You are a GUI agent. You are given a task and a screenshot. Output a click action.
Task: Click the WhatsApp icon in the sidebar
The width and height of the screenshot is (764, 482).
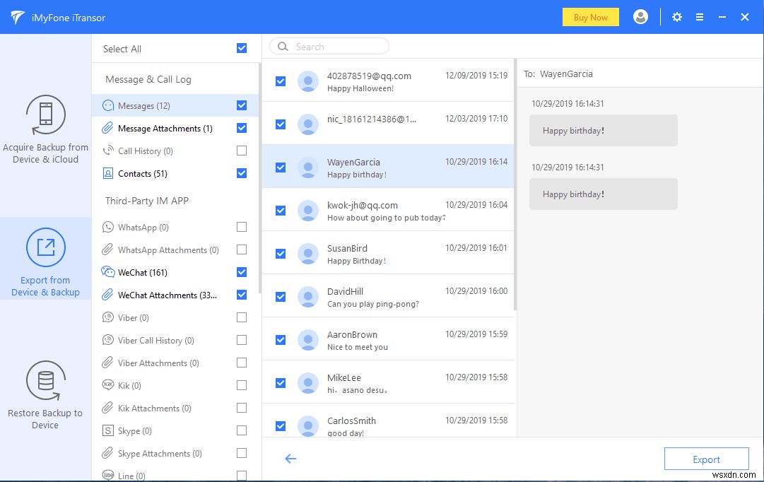pos(108,227)
